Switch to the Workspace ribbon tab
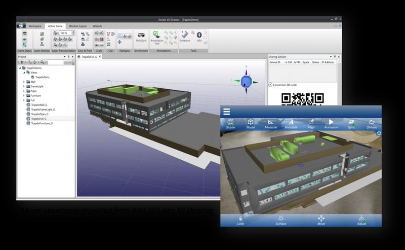The height and width of the screenshot is (250, 405). coord(35,25)
